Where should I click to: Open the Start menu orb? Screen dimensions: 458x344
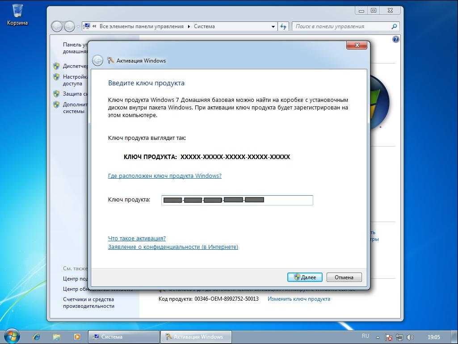click(11, 336)
